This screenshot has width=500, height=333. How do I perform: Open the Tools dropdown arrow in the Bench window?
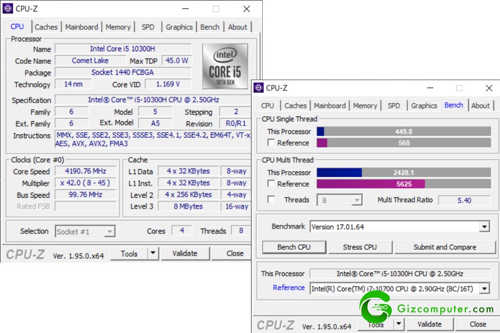(398, 324)
